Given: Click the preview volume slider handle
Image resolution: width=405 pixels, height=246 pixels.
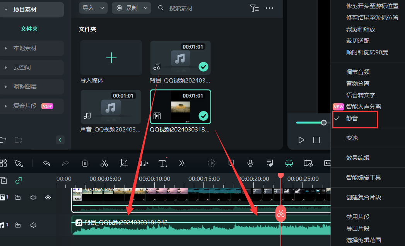Looking at the screenshot, I should point(324,123).
